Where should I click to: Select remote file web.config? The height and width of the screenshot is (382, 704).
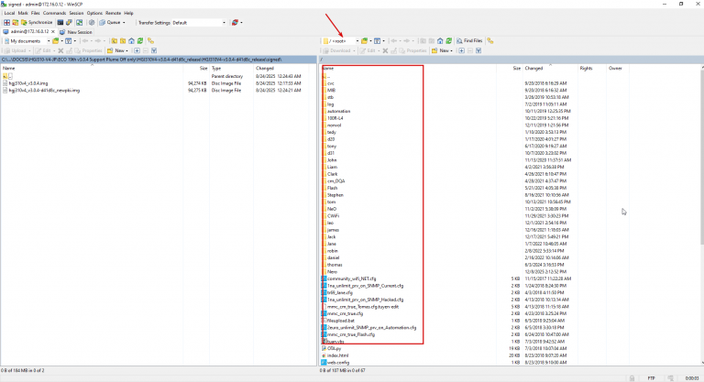tap(338, 362)
